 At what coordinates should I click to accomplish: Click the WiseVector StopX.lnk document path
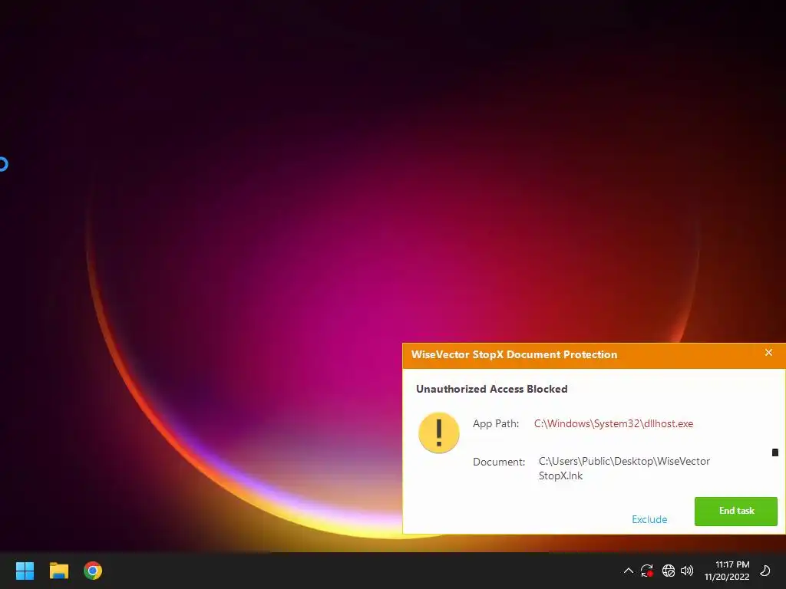tap(624, 469)
